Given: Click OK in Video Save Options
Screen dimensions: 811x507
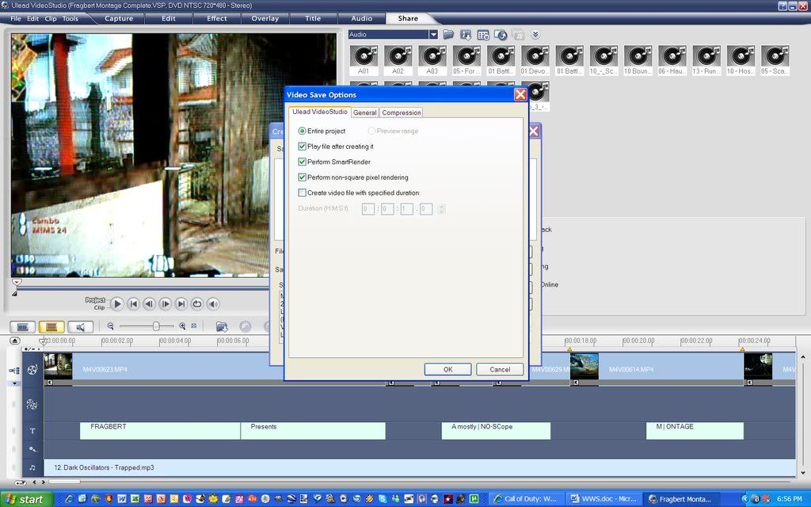Looking at the screenshot, I should point(447,369).
